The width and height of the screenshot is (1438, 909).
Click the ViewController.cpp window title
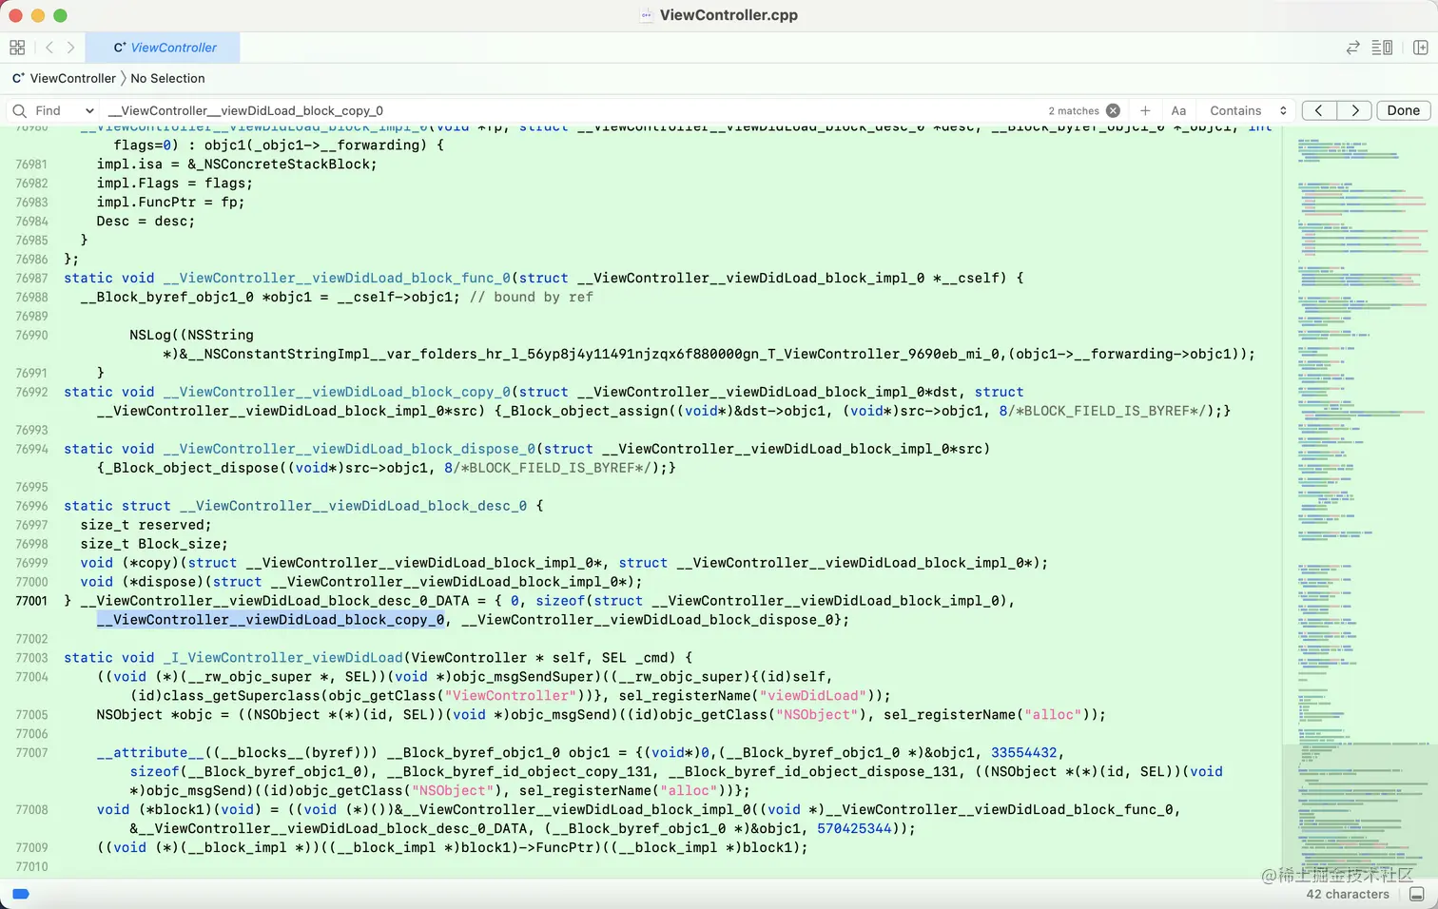pyautogui.click(x=729, y=15)
